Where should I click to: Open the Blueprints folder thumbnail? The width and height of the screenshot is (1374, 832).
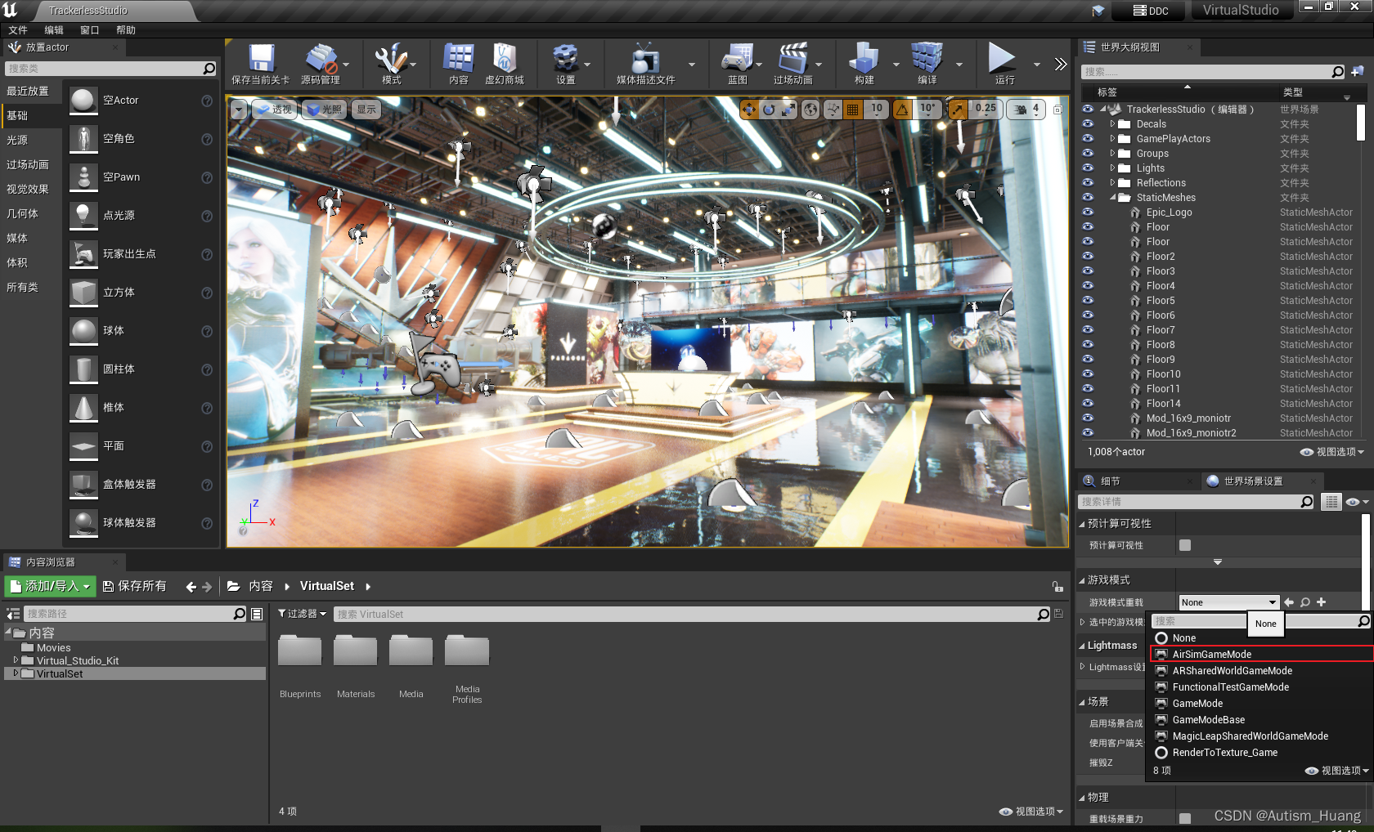300,652
